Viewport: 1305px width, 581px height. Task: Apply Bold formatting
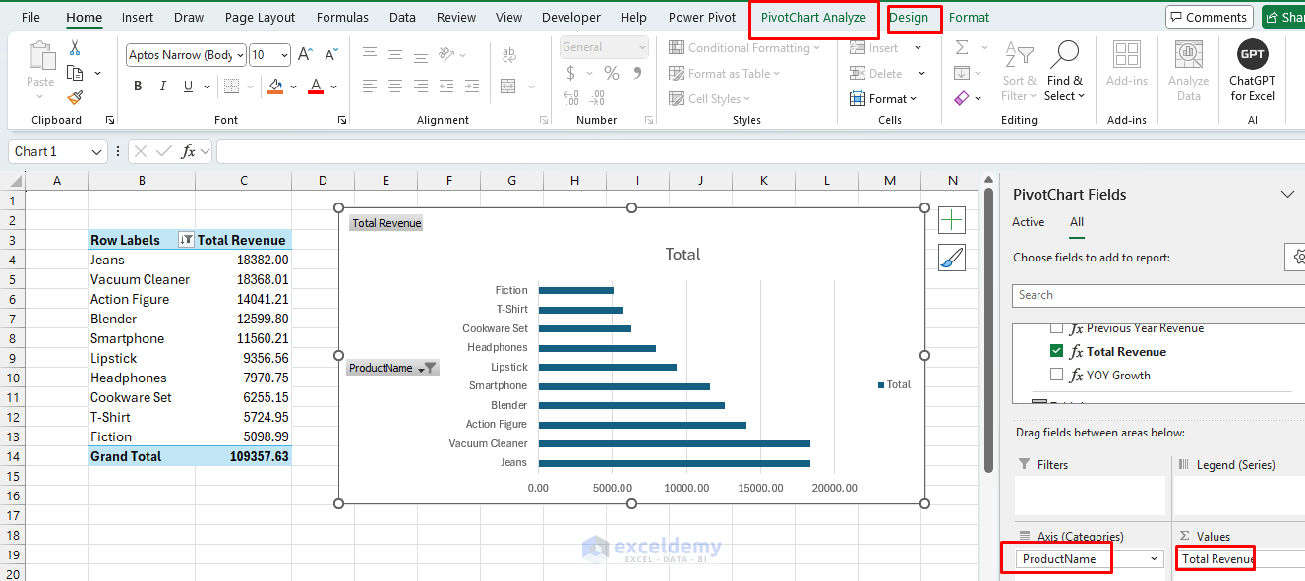[x=138, y=87]
